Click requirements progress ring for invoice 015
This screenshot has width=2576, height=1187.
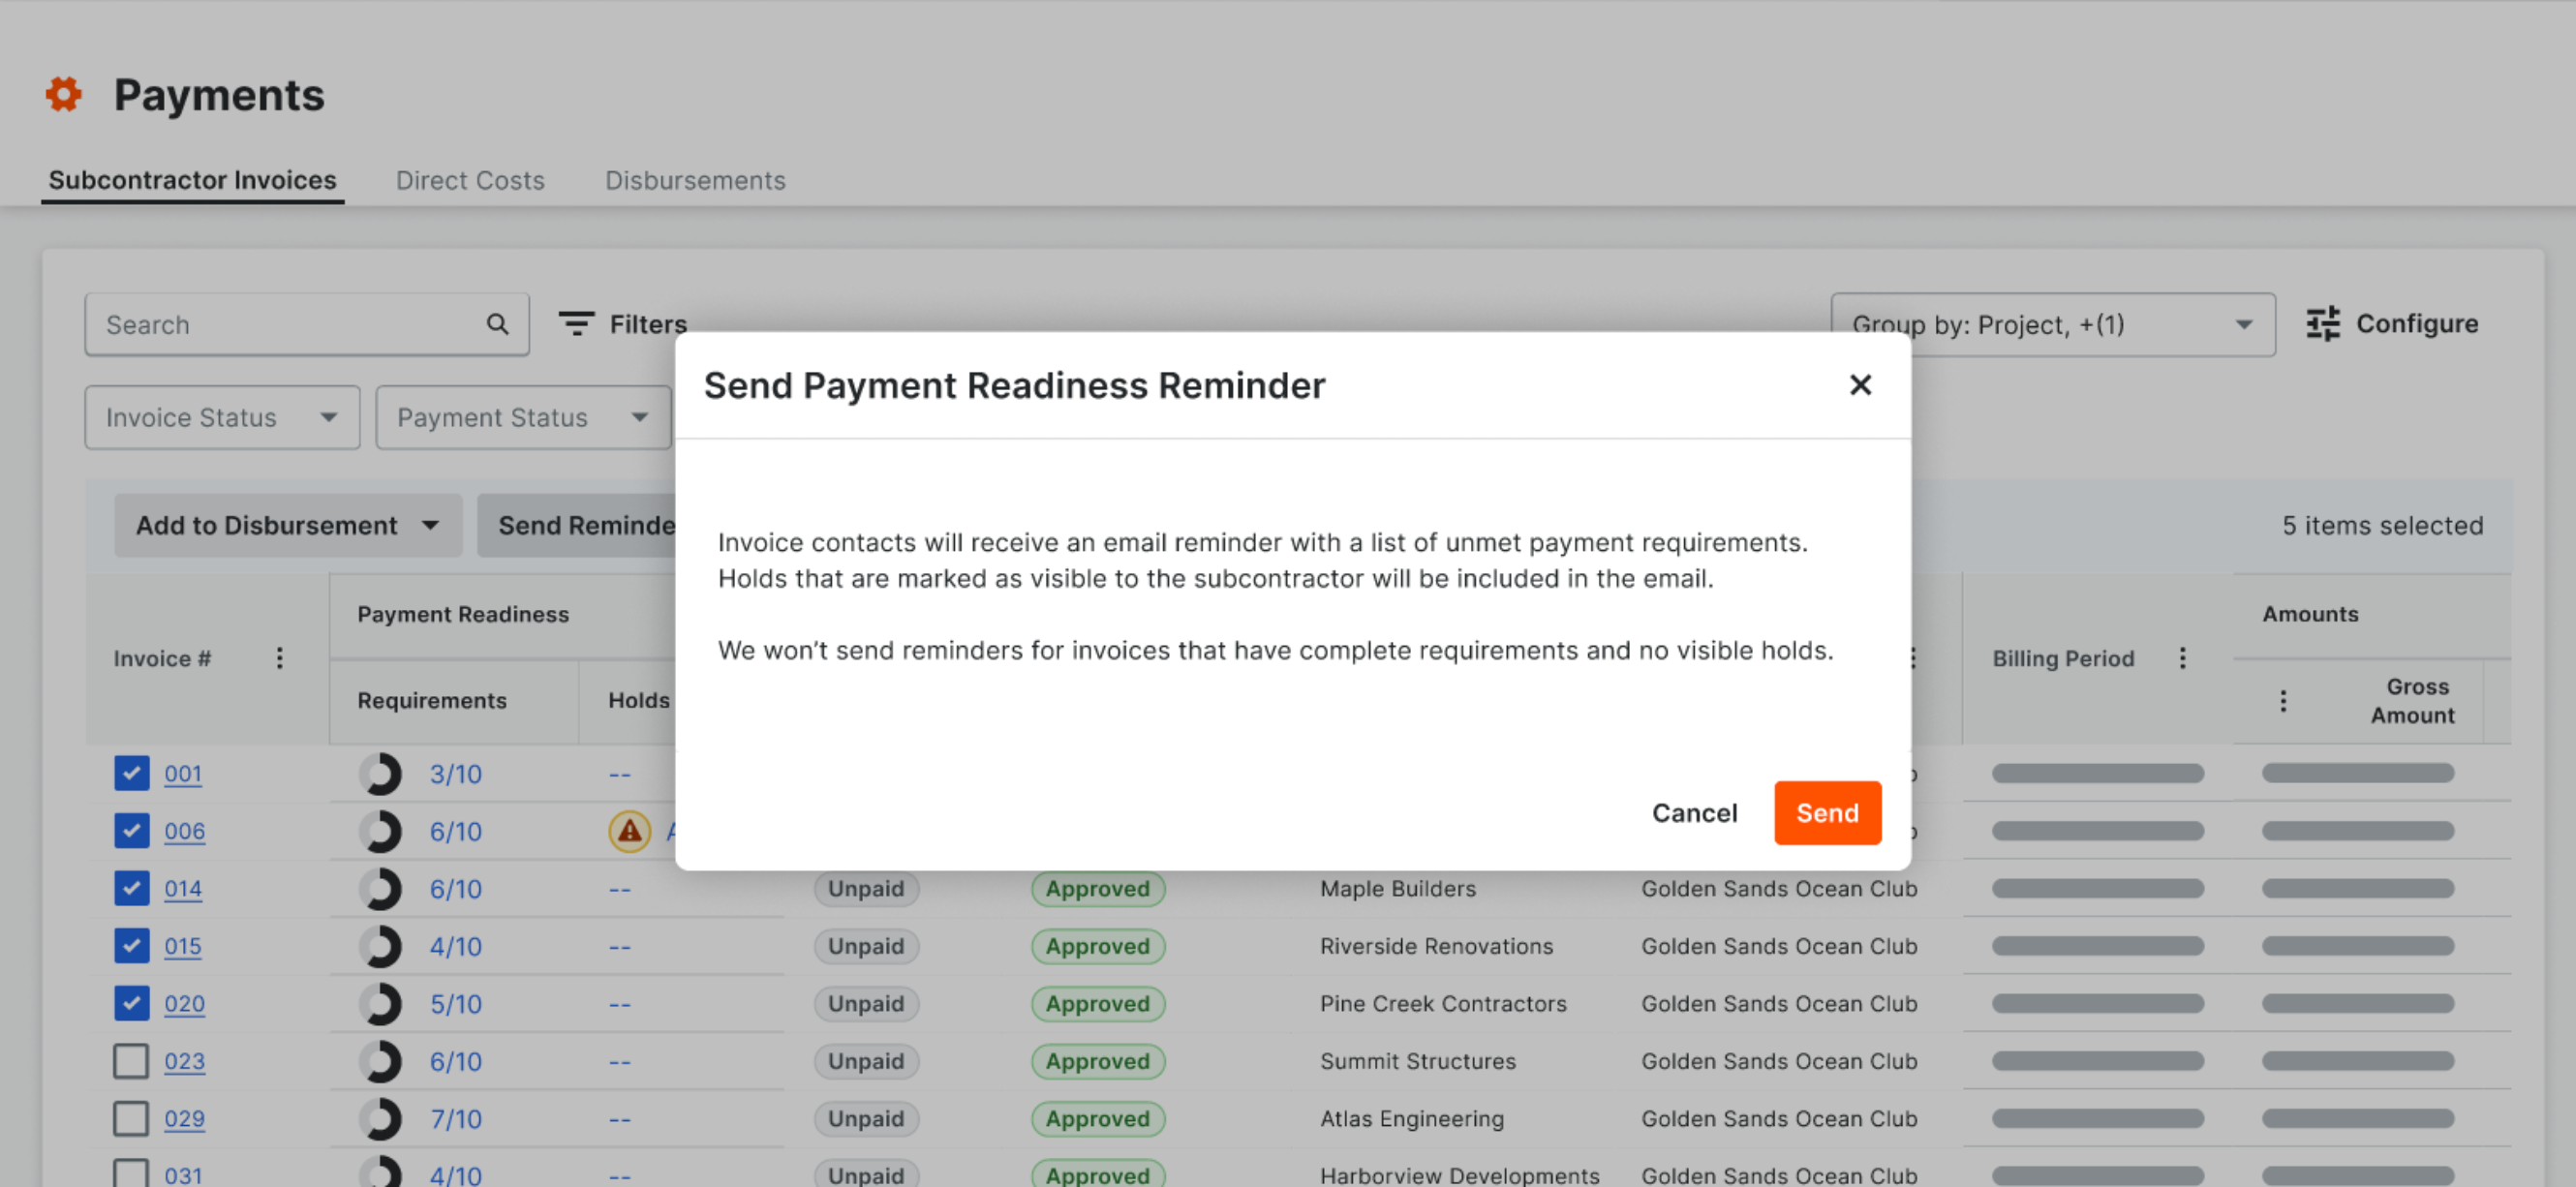tap(380, 946)
